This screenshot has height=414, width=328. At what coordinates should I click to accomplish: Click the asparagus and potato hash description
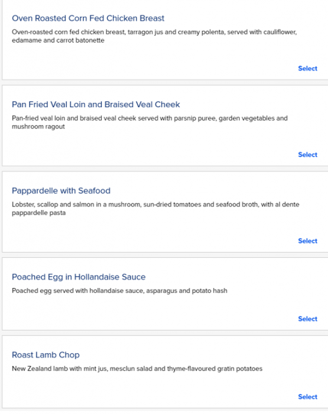tap(119, 291)
